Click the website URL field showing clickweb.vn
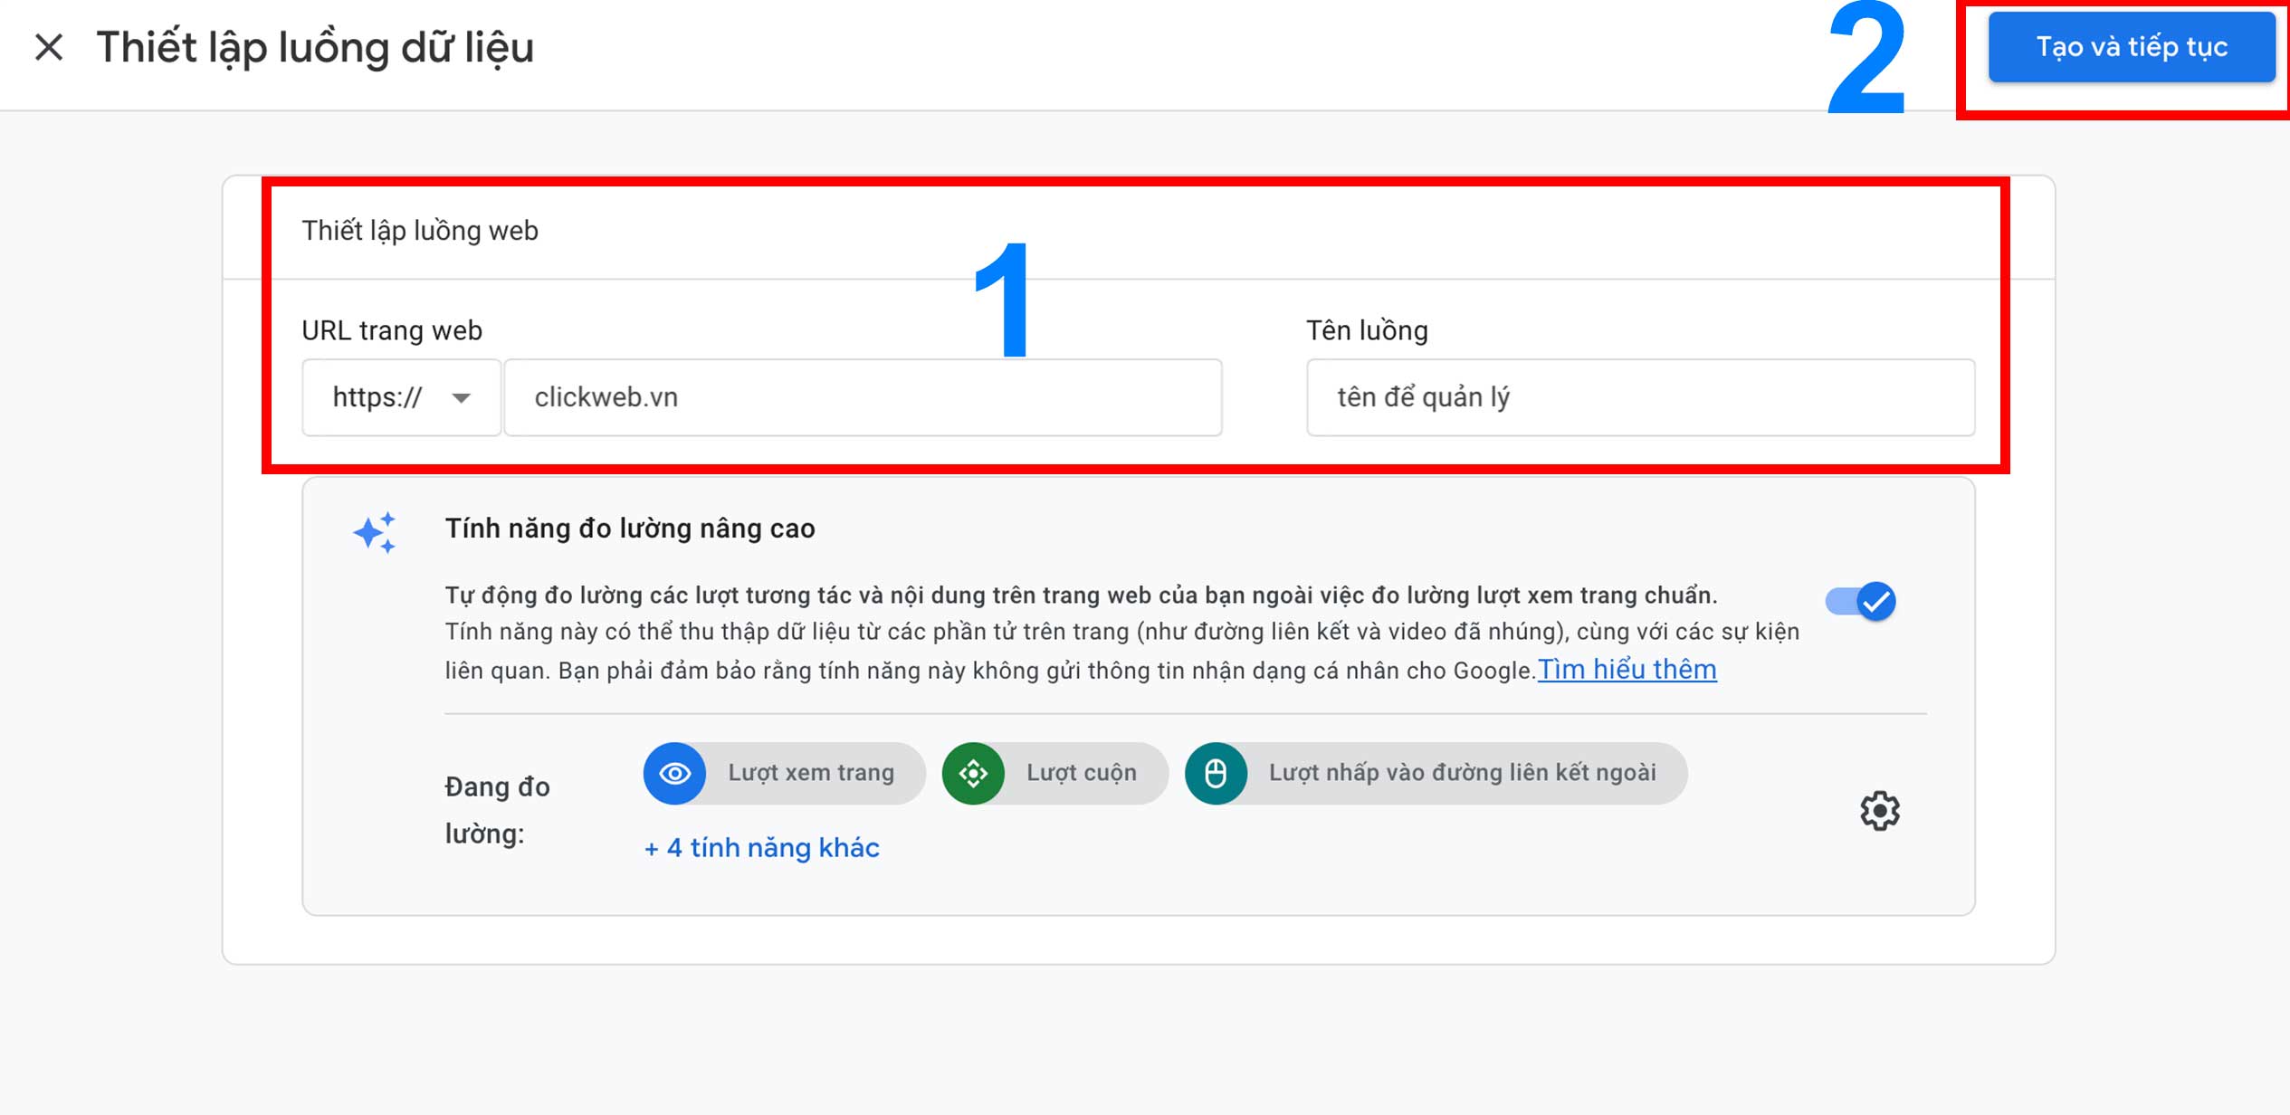Image resolution: width=2290 pixels, height=1115 pixels. (862, 397)
